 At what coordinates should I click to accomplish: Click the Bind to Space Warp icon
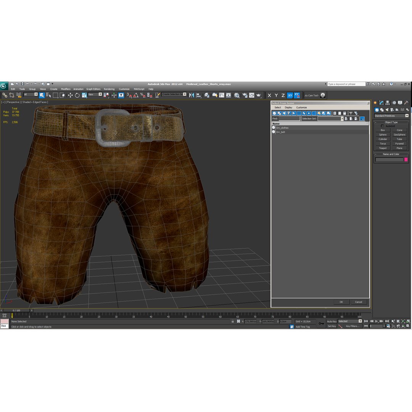pyautogui.click(x=19, y=95)
